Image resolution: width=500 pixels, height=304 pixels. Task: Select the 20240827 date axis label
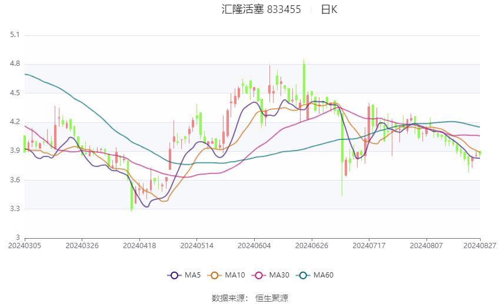tap(480, 246)
